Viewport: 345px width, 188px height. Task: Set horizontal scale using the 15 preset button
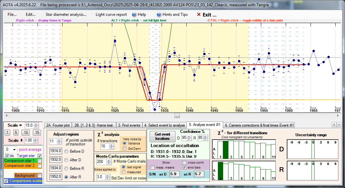click(37, 133)
